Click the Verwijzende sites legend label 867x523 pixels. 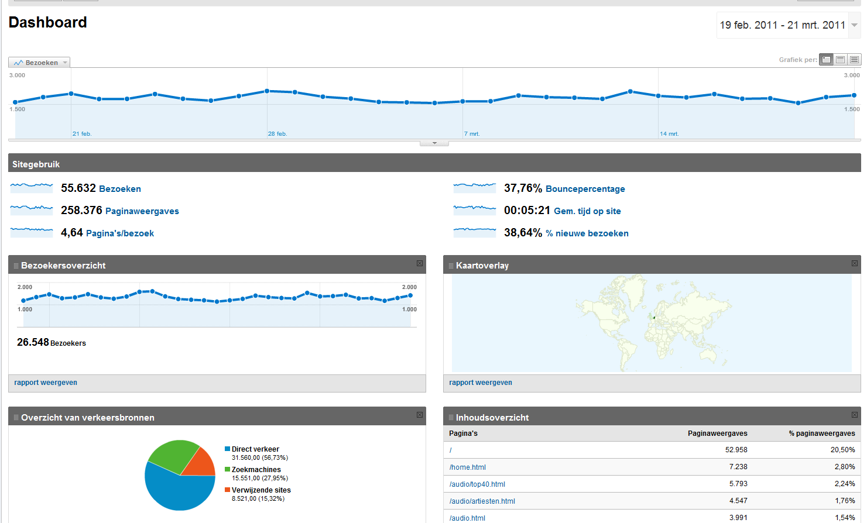point(261,490)
